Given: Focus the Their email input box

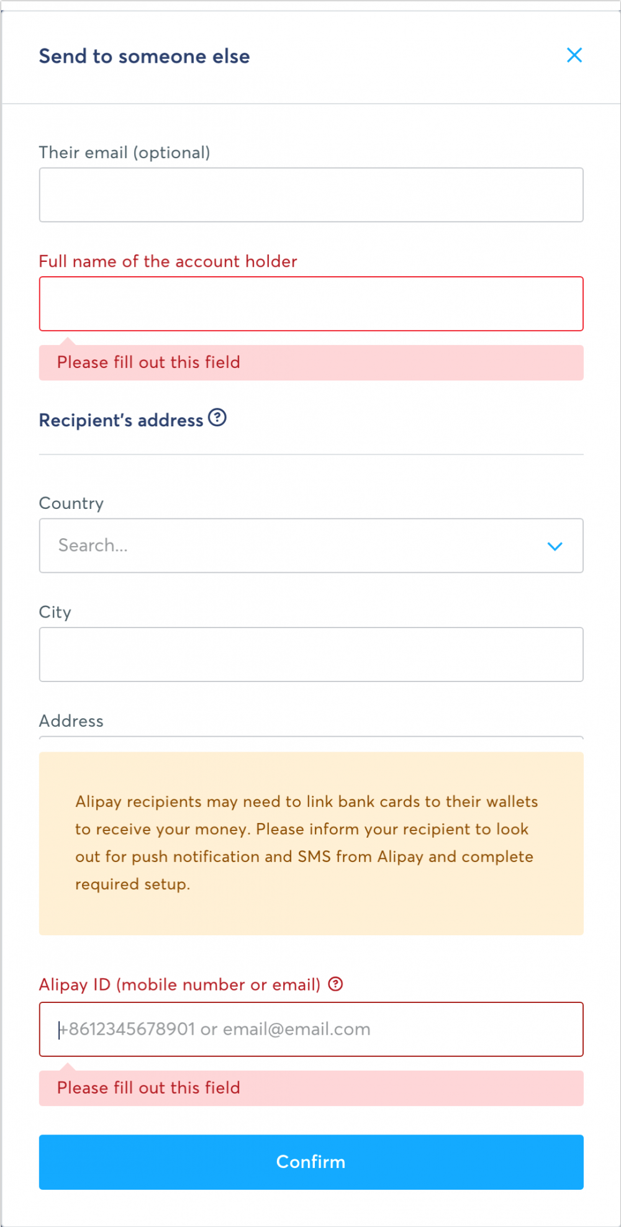Looking at the screenshot, I should point(310,195).
